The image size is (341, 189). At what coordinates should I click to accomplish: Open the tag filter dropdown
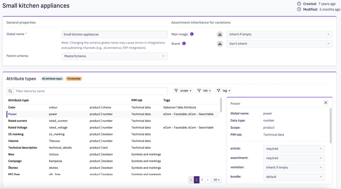pyautogui.click(x=223, y=91)
